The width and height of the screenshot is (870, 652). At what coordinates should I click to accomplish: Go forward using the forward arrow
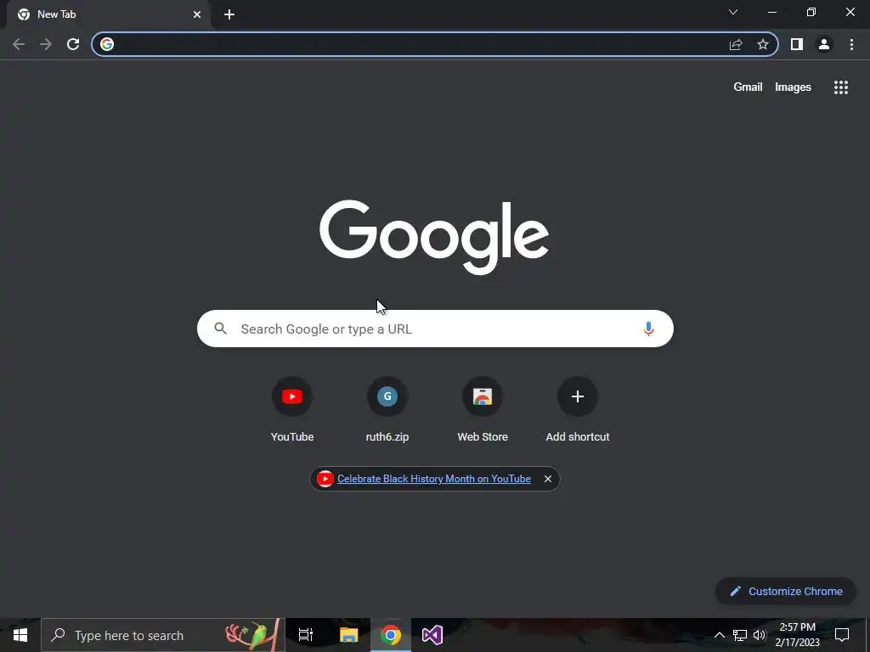pyautogui.click(x=46, y=44)
